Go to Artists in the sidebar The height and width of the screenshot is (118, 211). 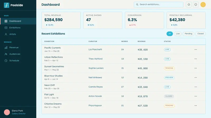point(18,34)
